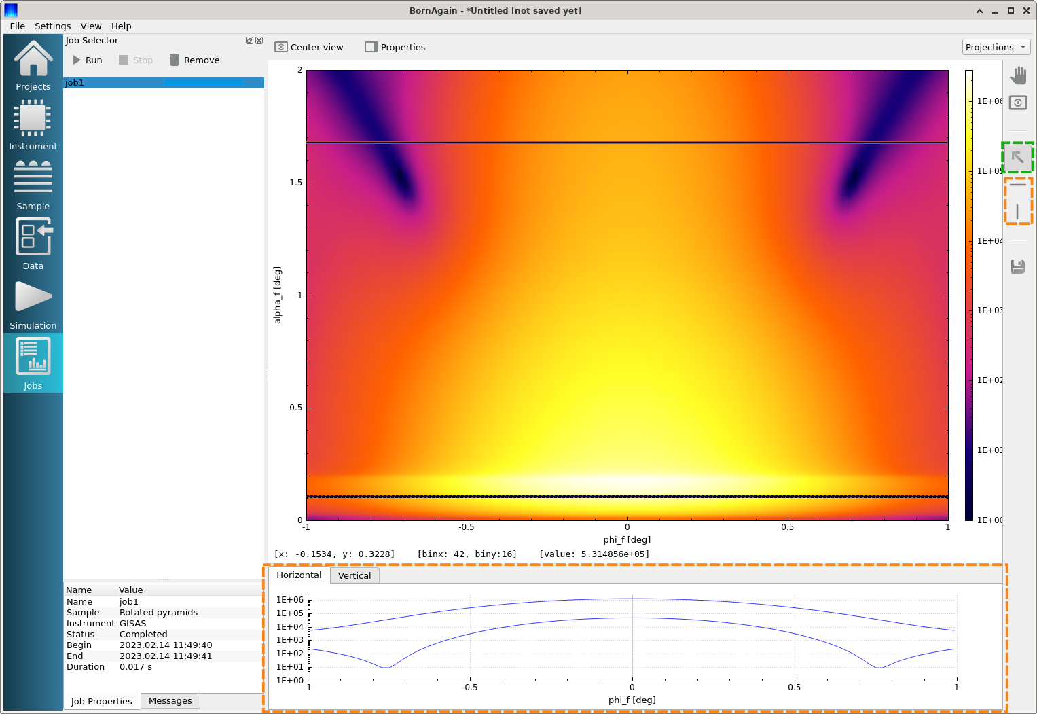
Task: Switch to the Instrument view
Action: [x=33, y=124]
